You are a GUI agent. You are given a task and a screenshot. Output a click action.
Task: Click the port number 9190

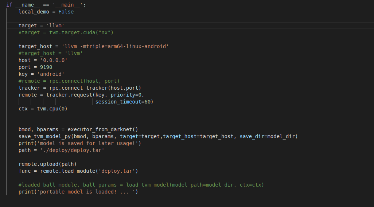point(46,67)
